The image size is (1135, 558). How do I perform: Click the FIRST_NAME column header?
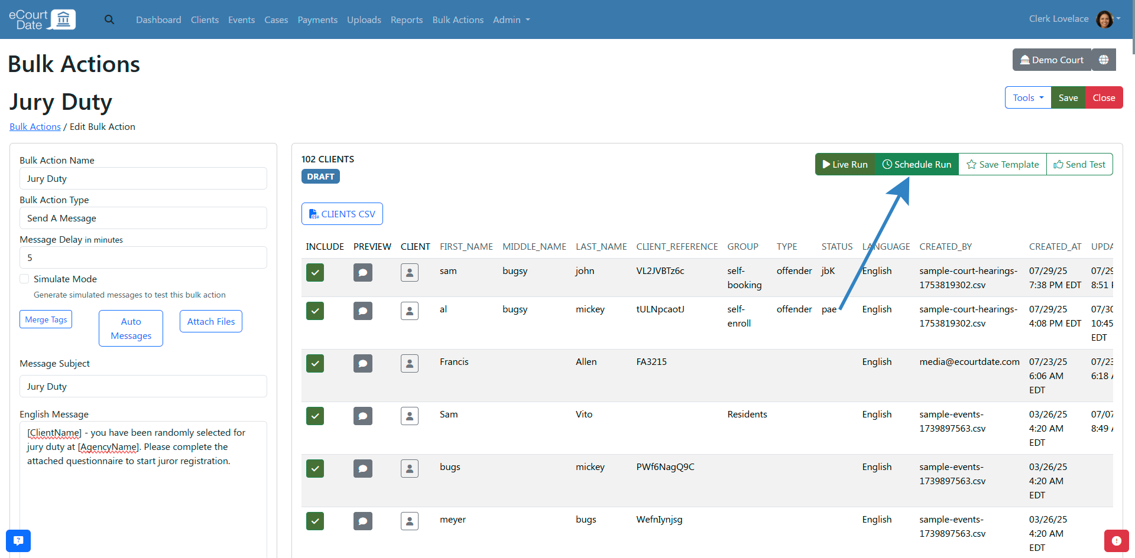466,246
